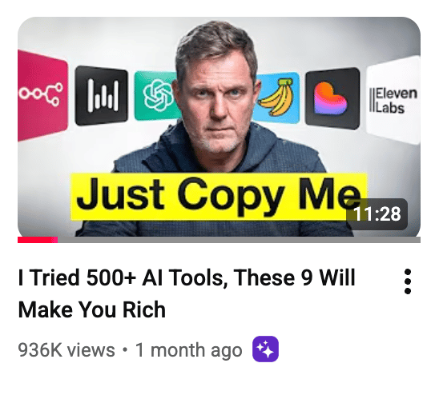Click the 11:28 duration badge
The image size is (431, 395).
coord(377,214)
